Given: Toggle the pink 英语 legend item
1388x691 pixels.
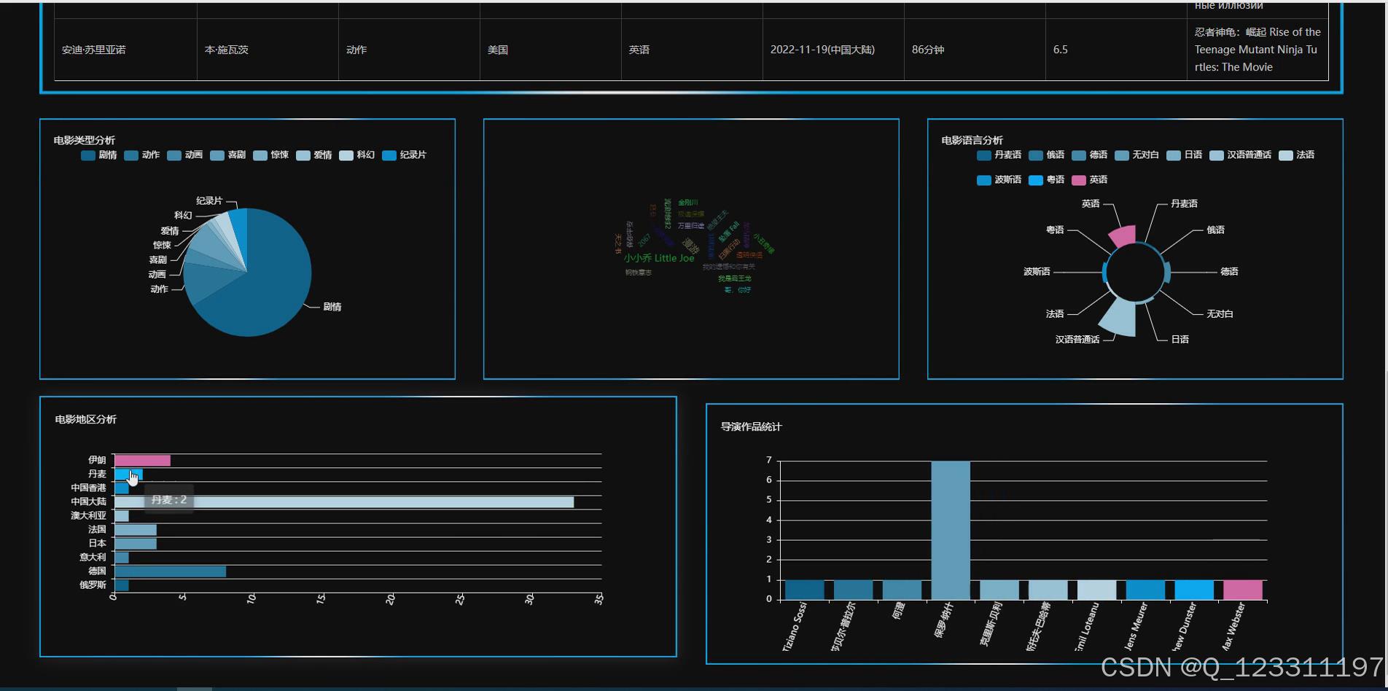Looking at the screenshot, I should click(1089, 180).
